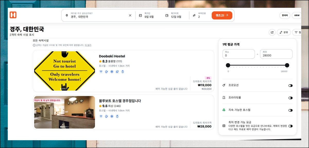Click the ₩19,000 price of Doobaki Hostel
309x148 pixels.
(204, 85)
